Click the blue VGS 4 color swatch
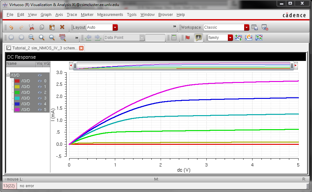This screenshot has width=312, height=192. click(17, 104)
